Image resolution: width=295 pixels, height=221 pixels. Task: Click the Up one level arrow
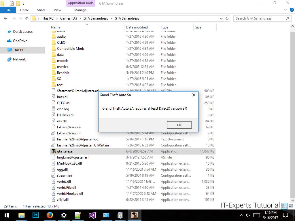point(27,18)
